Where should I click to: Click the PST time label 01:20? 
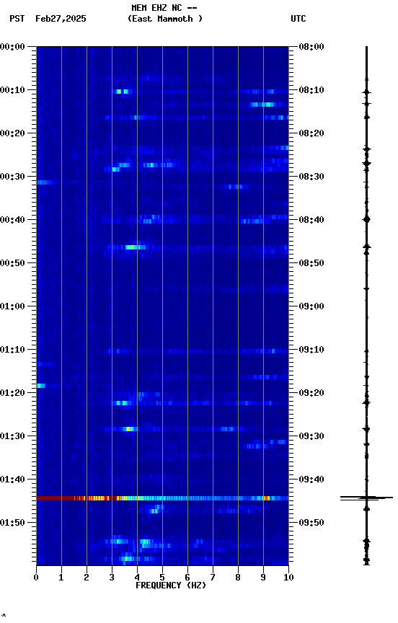[12, 393]
